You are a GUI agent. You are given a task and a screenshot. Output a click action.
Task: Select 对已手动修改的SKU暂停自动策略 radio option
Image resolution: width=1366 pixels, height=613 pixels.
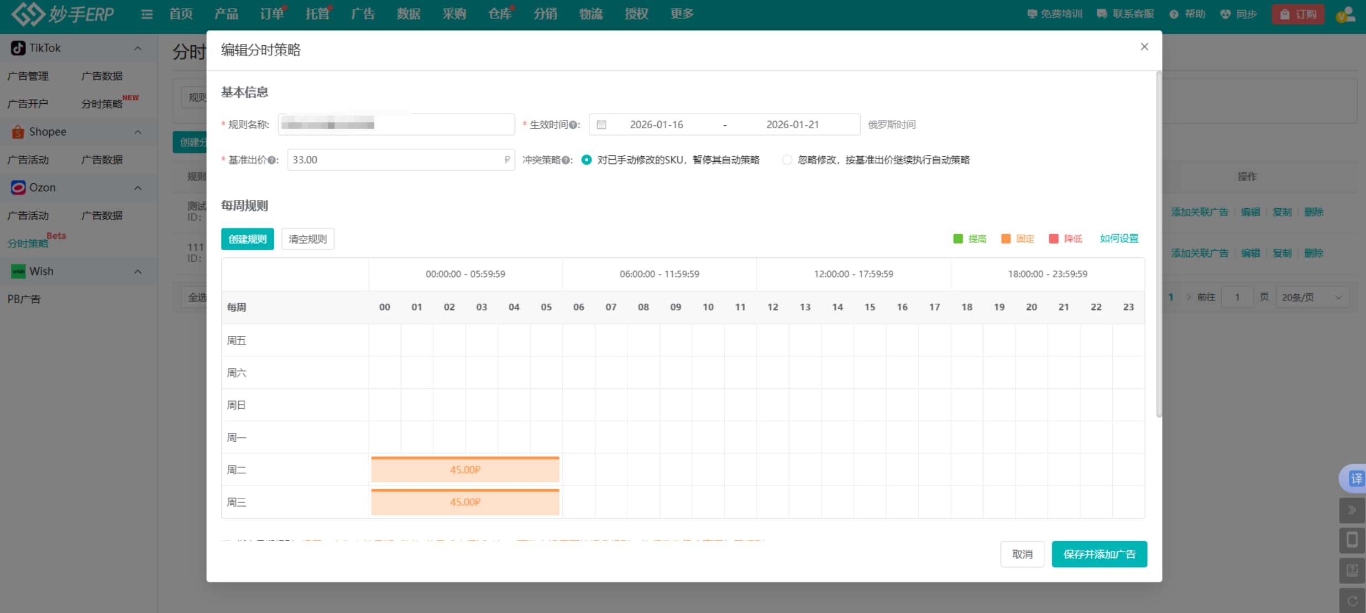pyautogui.click(x=587, y=160)
